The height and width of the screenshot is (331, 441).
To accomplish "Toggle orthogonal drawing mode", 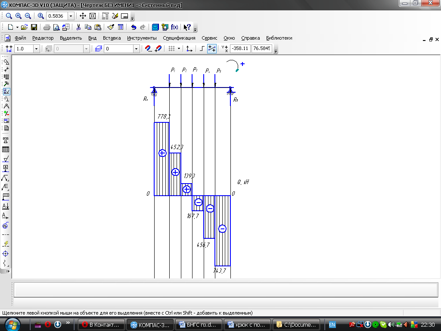I will (202, 49).
